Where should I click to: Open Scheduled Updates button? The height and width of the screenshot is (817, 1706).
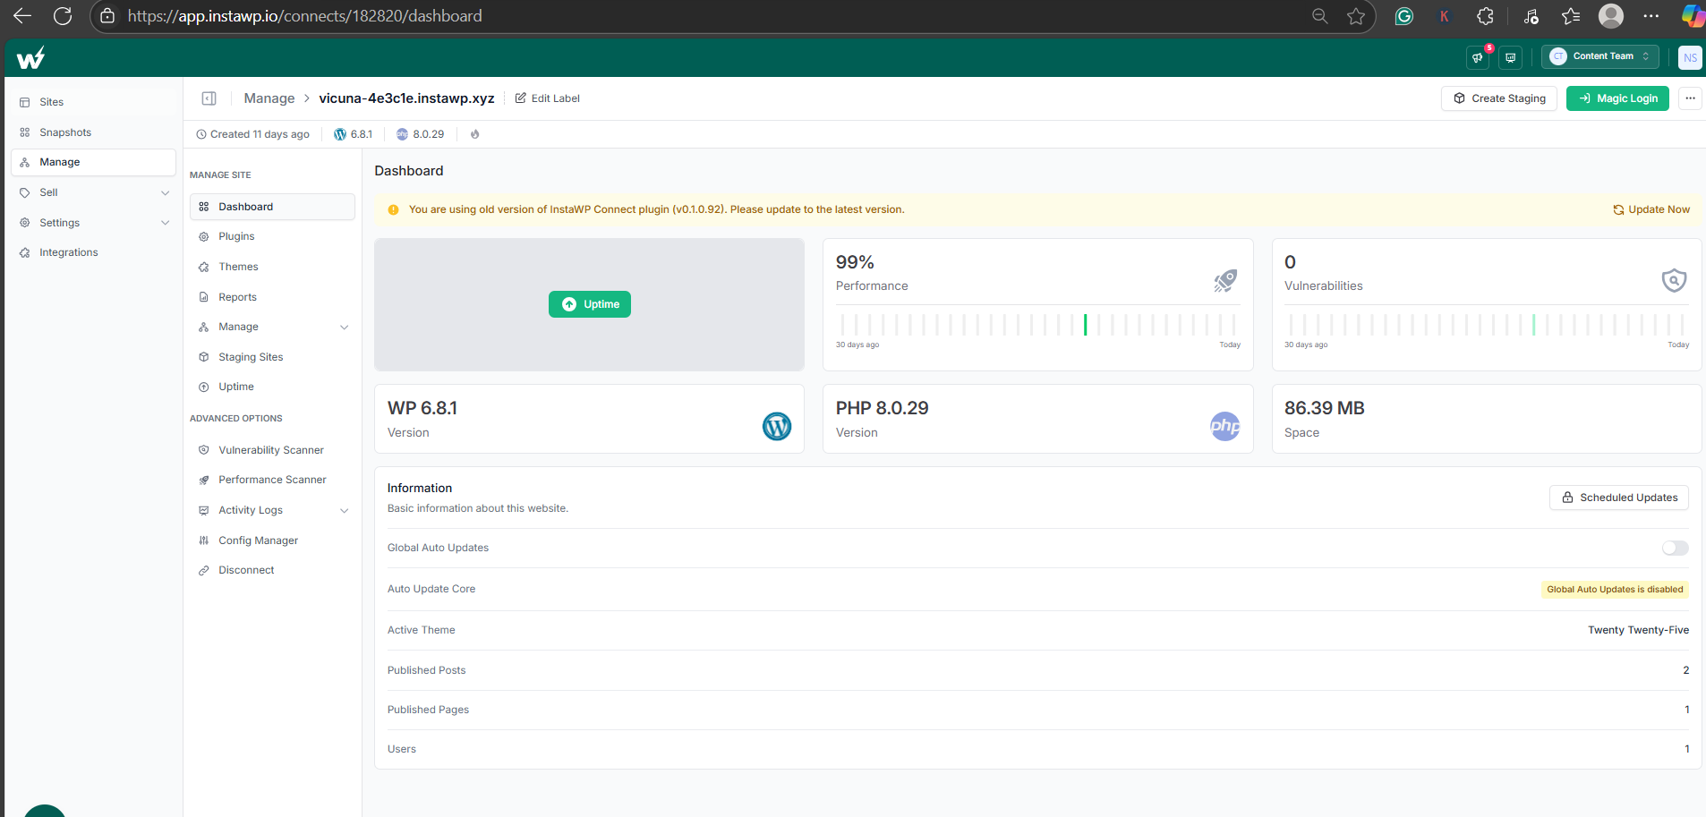click(1619, 498)
